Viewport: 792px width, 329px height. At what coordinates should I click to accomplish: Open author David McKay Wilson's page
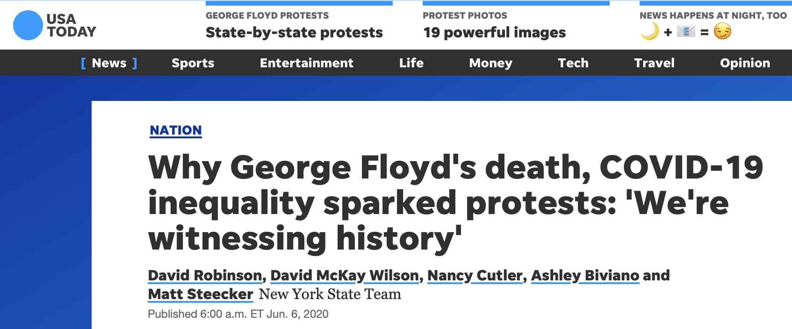click(345, 275)
